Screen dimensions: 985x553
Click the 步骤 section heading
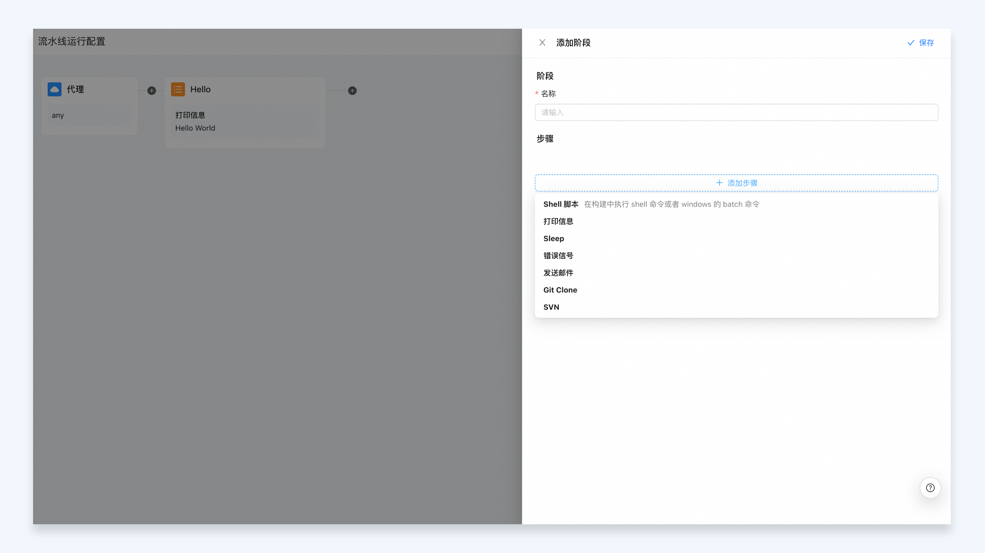coord(545,139)
